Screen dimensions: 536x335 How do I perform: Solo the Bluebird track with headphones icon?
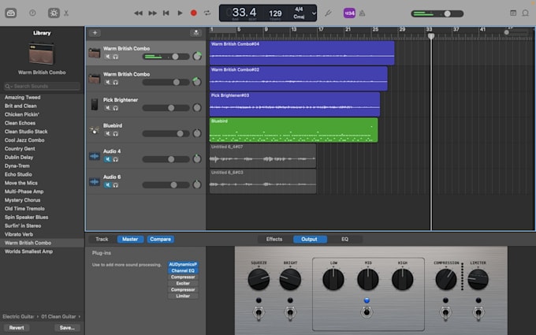coord(116,134)
